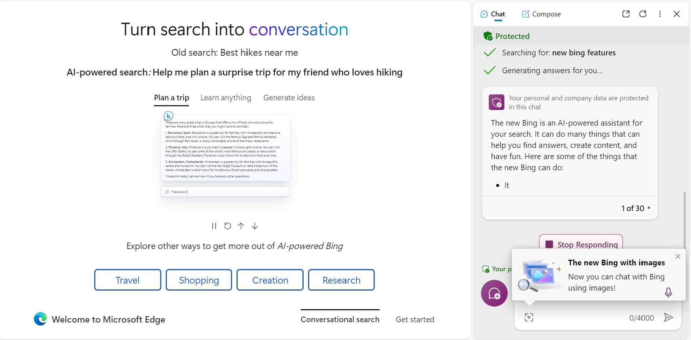Click the demo input box with "These soun"

pos(225,192)
